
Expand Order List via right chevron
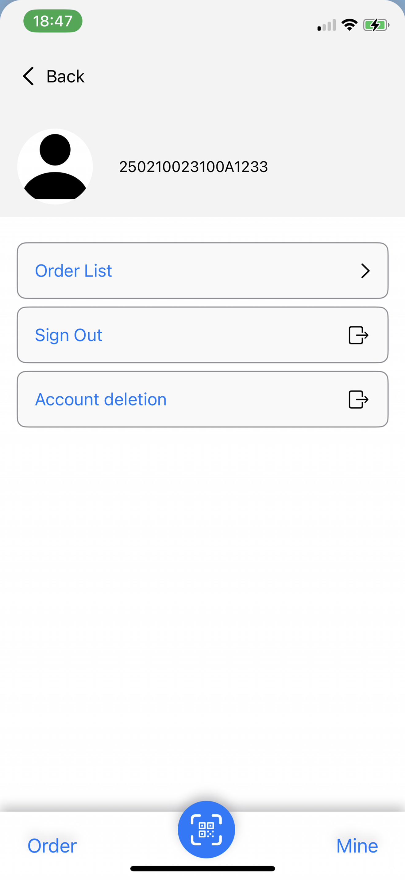tap(365, 271)
